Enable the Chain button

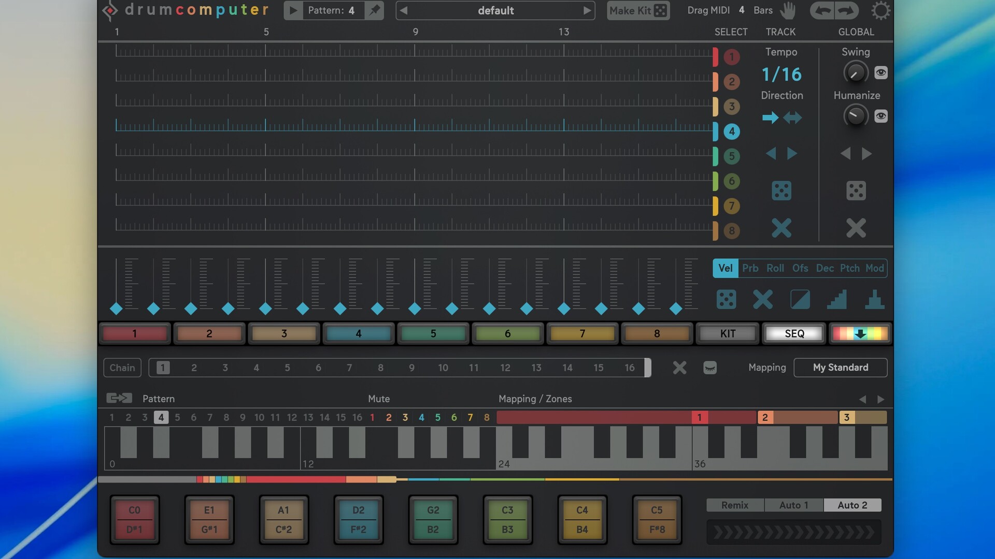pos(122,367)
